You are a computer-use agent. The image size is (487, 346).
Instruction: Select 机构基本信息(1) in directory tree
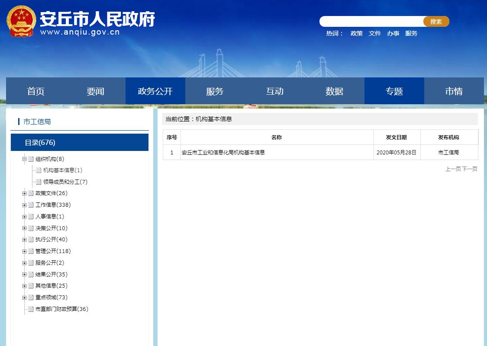coord(63,170)
